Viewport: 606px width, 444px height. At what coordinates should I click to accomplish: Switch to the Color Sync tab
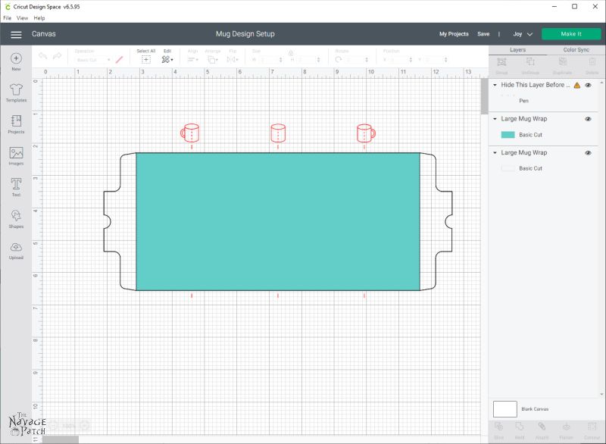click(576, 50)
